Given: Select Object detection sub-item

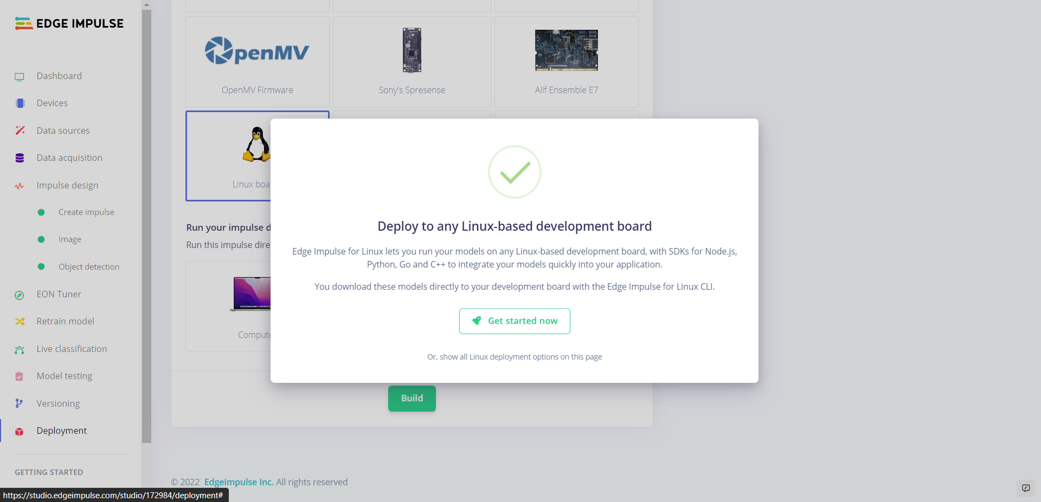Looking at the screenshot, I should (x=89, y=267).
